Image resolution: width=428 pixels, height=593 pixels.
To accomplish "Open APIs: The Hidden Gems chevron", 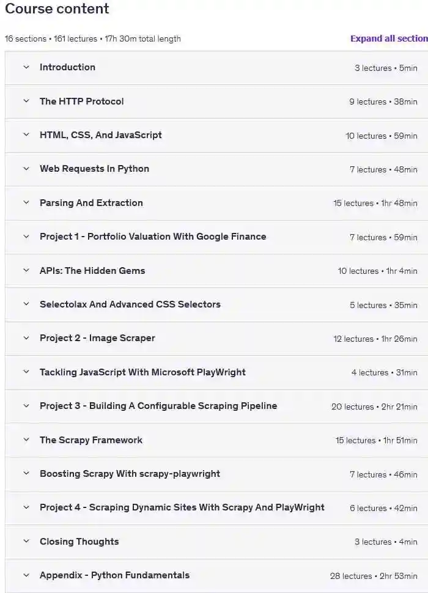I will [26, 271].
